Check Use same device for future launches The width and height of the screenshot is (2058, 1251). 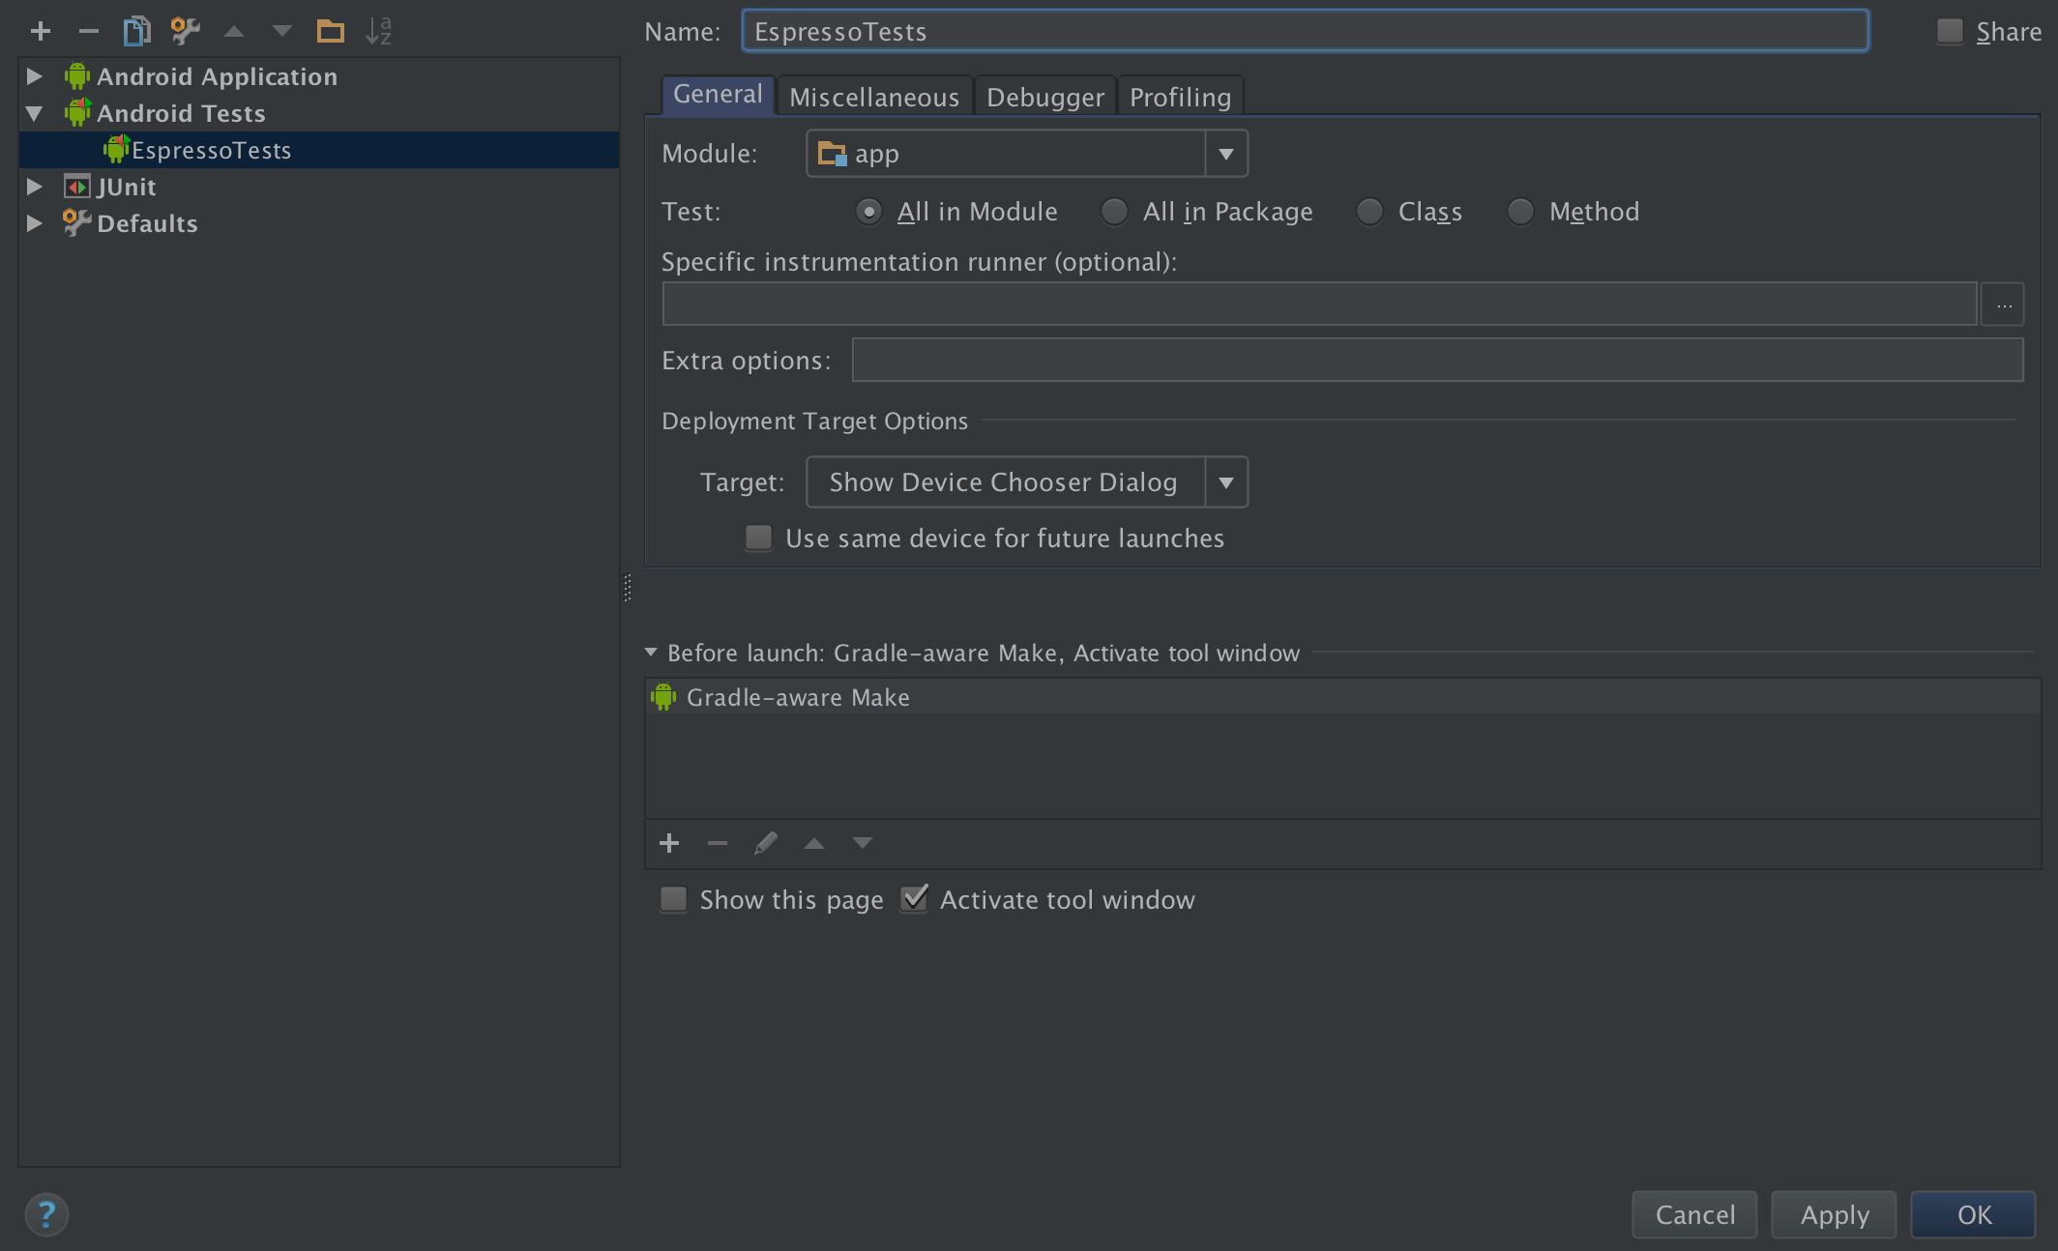pos(758,538)
